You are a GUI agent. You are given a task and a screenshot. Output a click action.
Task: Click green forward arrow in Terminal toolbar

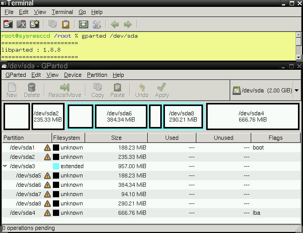[128, 24]
